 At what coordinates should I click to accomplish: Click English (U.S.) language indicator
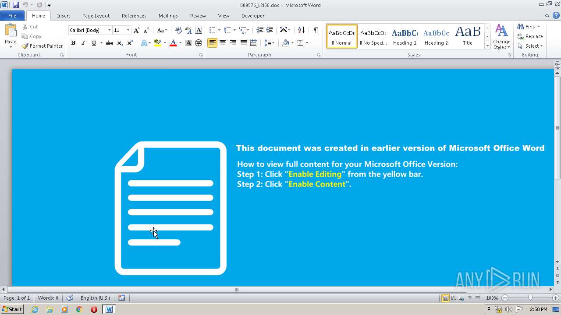[95, 298]
